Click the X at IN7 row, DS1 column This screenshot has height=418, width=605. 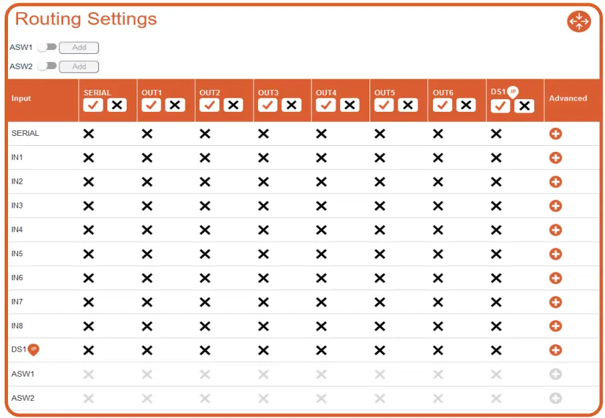point(496,302)
